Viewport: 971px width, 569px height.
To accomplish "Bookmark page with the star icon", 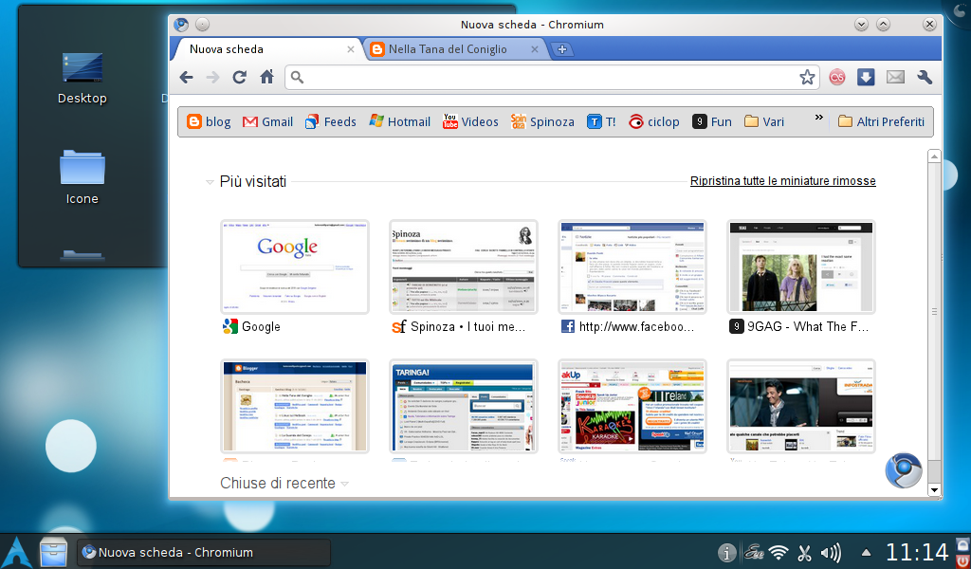I will click(x=807, y=78).
